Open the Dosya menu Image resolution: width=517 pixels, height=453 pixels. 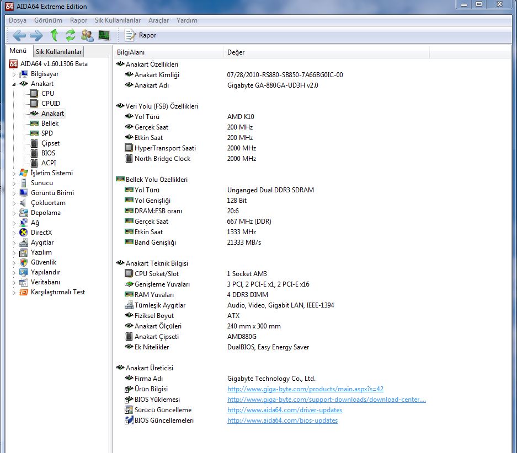tap(18, 20)
